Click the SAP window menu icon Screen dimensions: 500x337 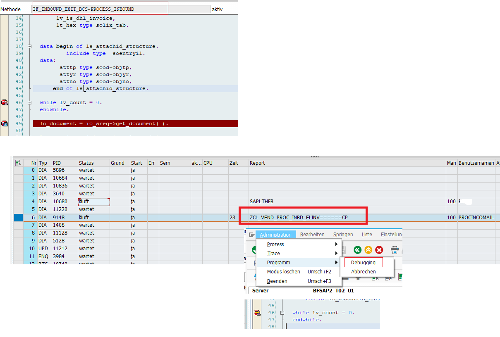[x=251, y=235]
